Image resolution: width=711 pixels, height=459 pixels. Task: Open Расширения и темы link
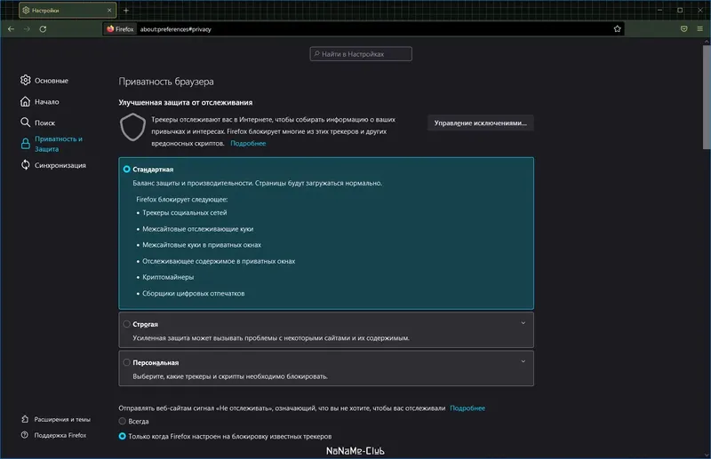[x=56, y=419]
